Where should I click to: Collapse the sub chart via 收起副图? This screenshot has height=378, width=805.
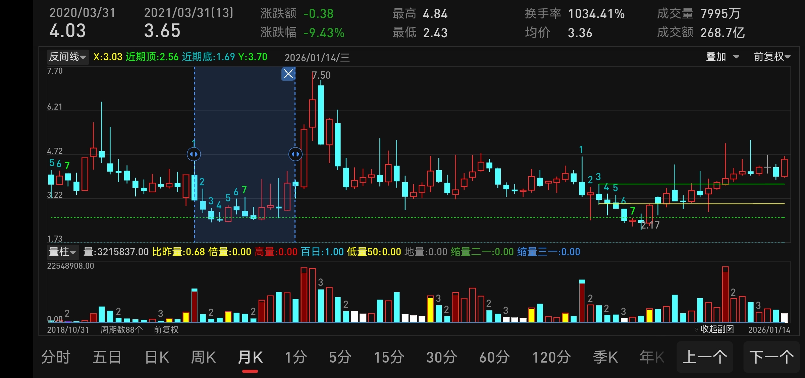click(714, 329)
